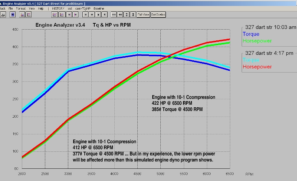Click the printer icon in the toolbar

[3, 14]
